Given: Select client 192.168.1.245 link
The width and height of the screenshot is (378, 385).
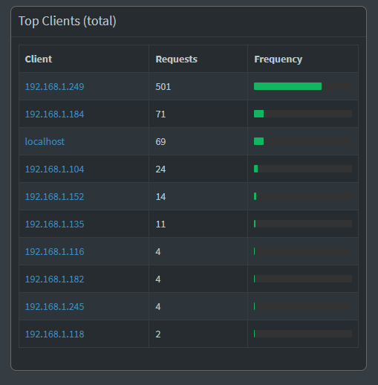Looking at the screenshot, I should tap(54, 306).
